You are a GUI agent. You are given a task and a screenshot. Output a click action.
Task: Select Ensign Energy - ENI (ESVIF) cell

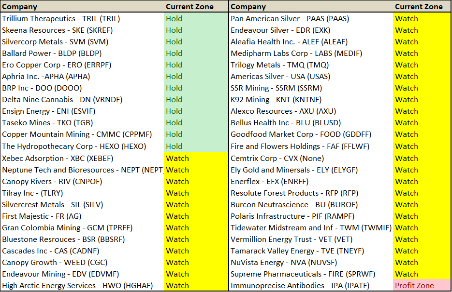click(82, 111)
